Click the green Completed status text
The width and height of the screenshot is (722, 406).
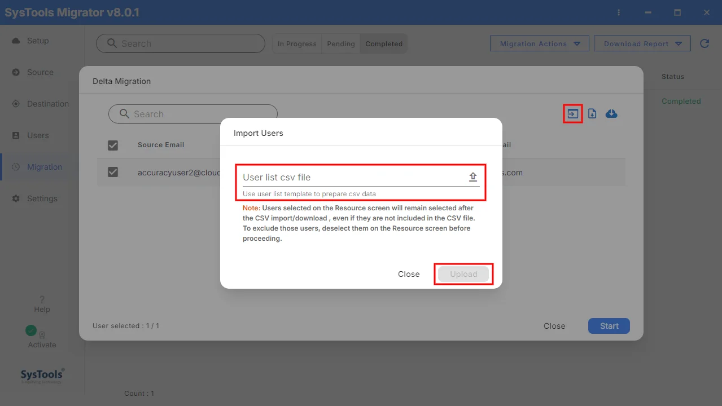pyautogui.click(x=681, y=101)
